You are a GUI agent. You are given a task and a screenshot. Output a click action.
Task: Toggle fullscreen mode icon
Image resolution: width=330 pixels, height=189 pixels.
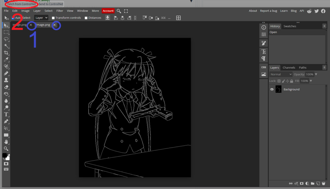[126, 11]
